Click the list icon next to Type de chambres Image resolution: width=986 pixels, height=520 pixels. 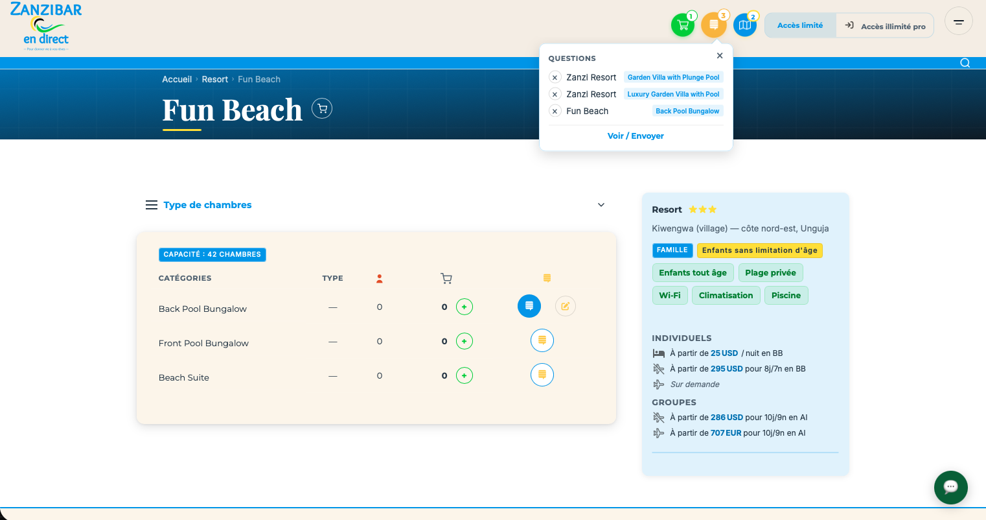click(152, 205)
